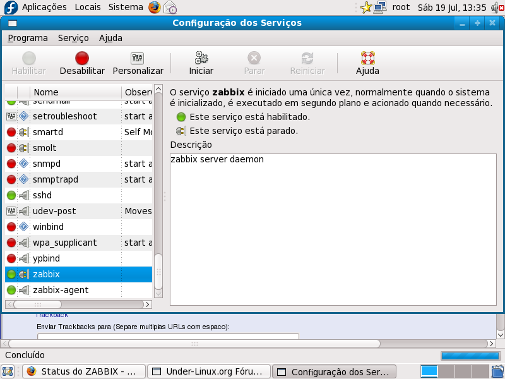Select the ypbind service
The image size is (505, 379).
click(78, 258)
